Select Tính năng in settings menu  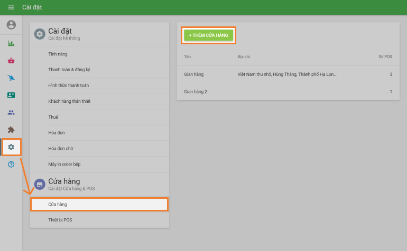tap(58, 54)
